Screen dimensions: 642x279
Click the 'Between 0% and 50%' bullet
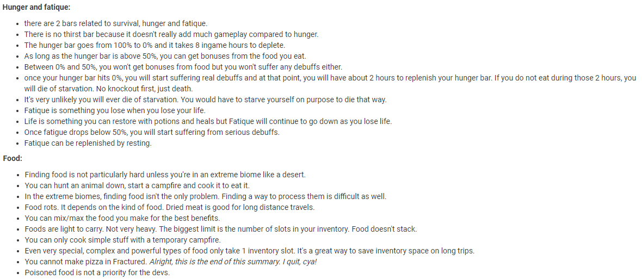183,67
